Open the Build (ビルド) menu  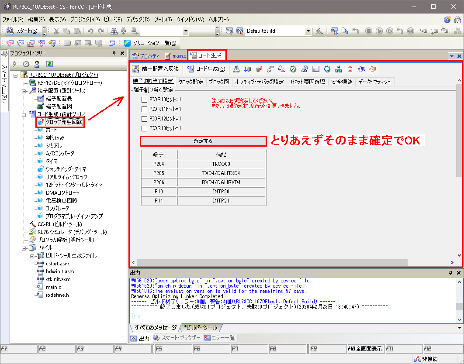pyautogui.click(x=113, y=20)
